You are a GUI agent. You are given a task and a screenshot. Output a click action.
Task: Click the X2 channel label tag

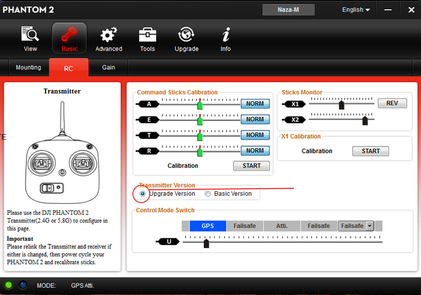(x=294, y=119)
